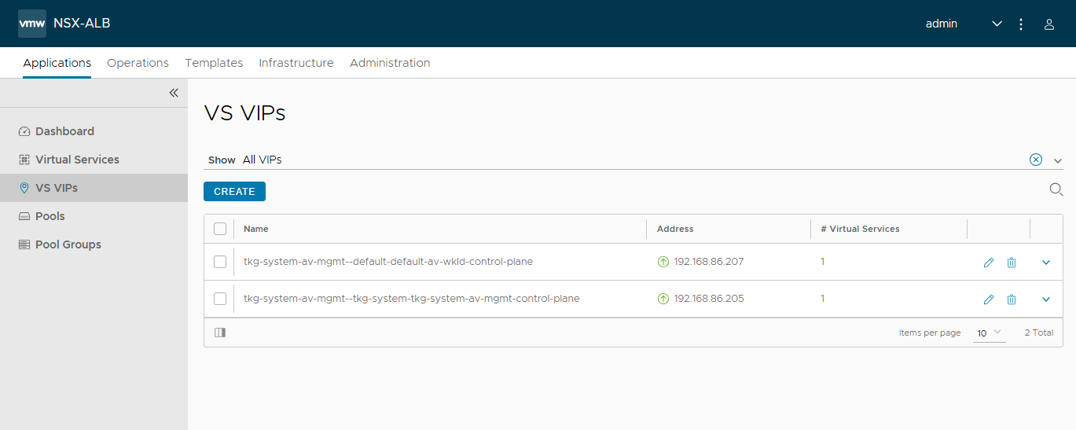Screen dimensions: 1076x430
Task: Click the vmw NSX-ALB logo
Action: 32,24
